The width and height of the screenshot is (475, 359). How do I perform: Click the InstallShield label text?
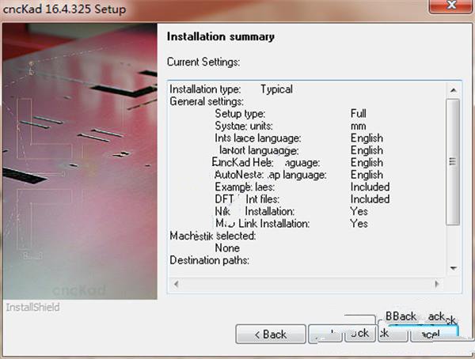(32, 308)
